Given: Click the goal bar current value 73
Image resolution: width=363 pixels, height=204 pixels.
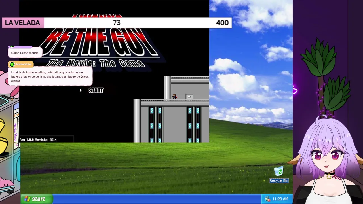Looking at the screenshot, I should (x=117, y=23).
